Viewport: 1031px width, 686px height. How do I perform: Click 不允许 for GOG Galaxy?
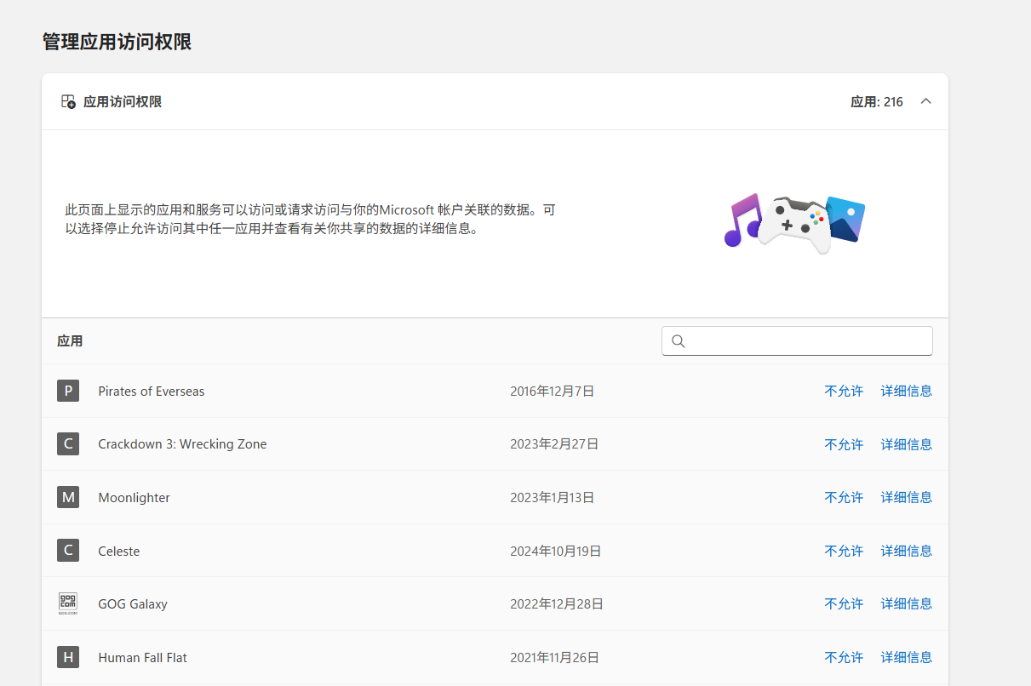click(844, 603)
